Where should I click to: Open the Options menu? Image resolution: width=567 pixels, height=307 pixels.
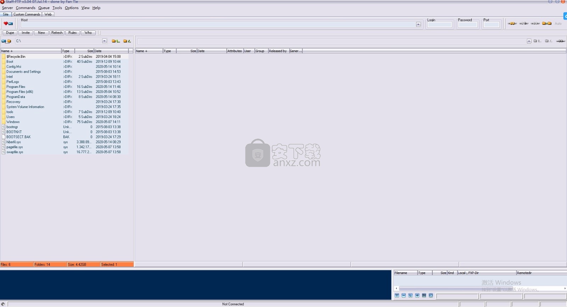tap(72, 8)
